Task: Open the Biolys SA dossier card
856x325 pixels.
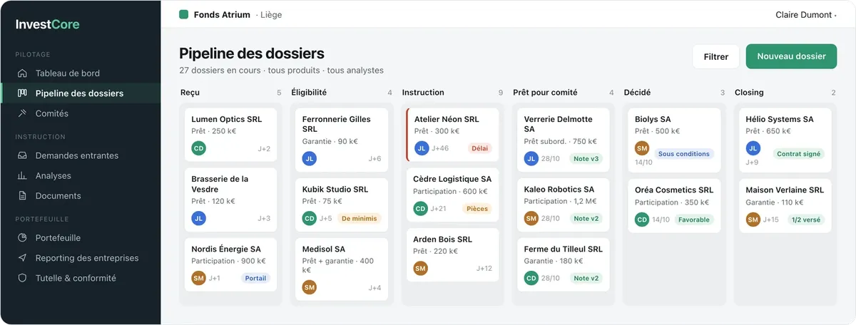Action: pos(674,140)
